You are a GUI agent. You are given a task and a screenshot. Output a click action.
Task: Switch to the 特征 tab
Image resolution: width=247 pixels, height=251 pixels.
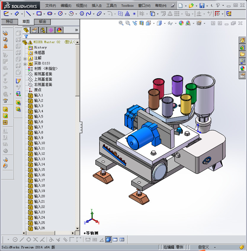(x=9, y=22)
